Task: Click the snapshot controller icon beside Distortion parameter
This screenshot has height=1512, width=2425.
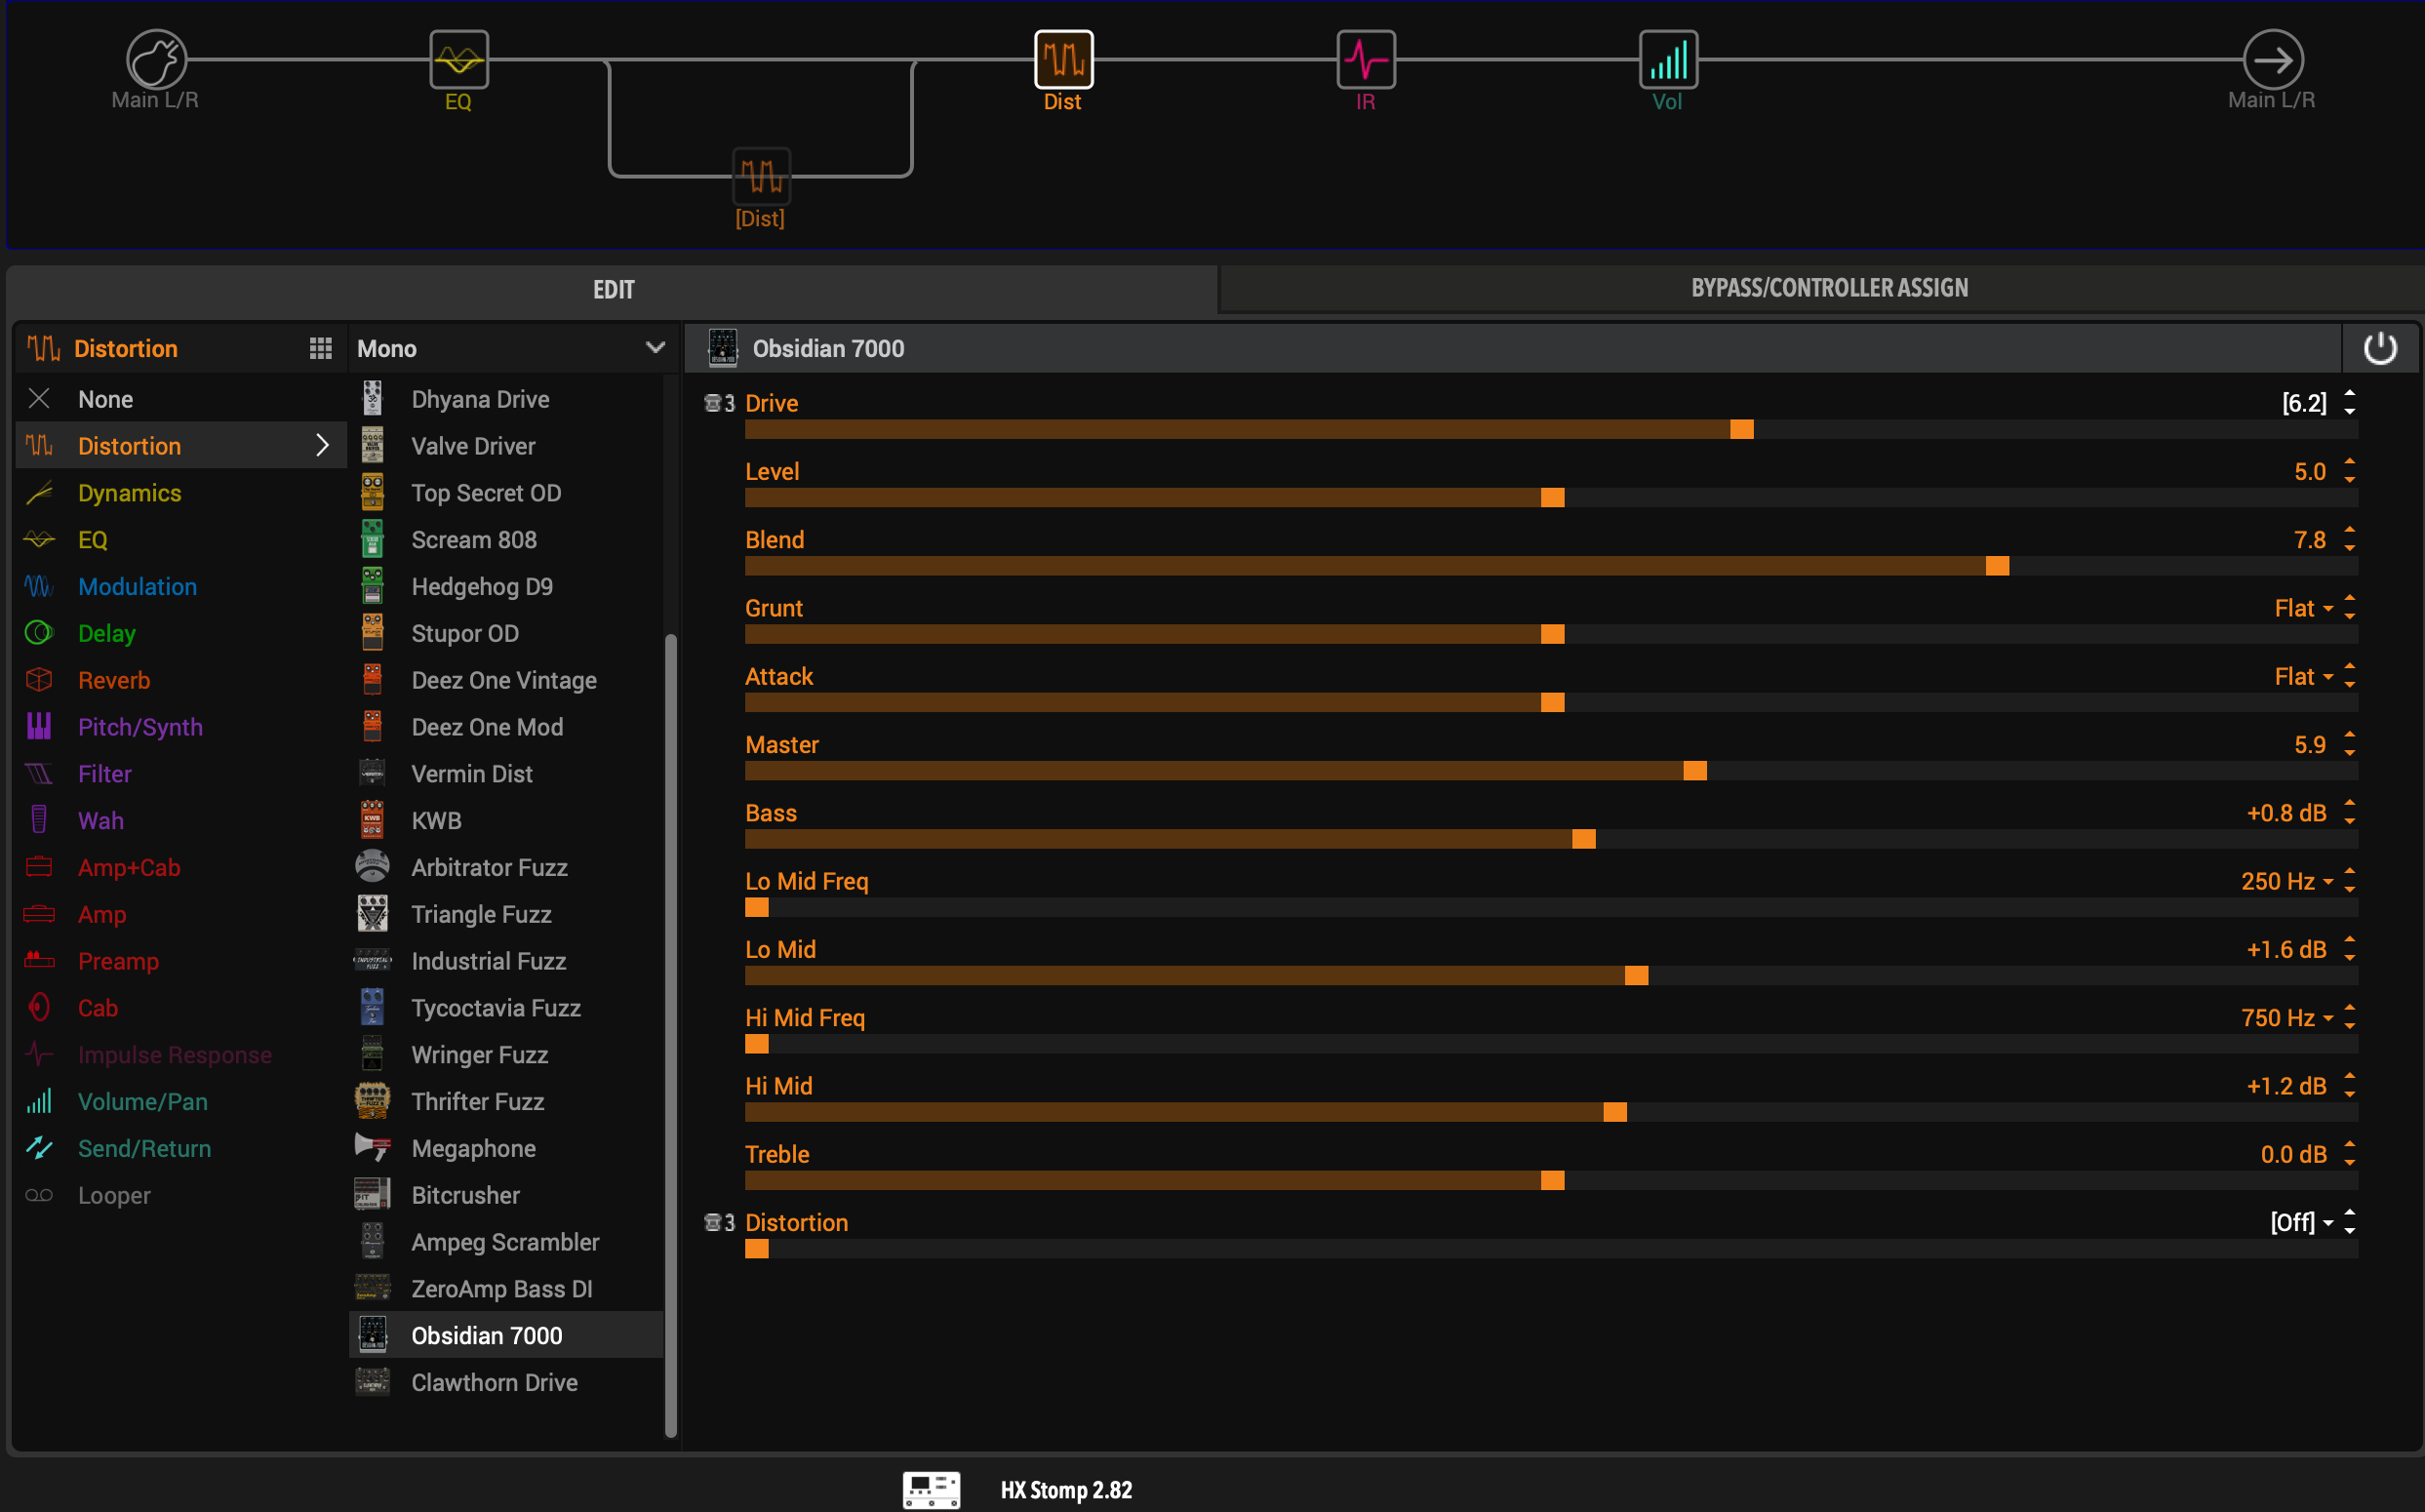Action: (x=719, y=1222)
